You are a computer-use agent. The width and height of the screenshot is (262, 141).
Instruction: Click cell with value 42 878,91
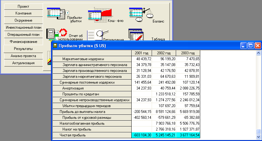(188, 71)
